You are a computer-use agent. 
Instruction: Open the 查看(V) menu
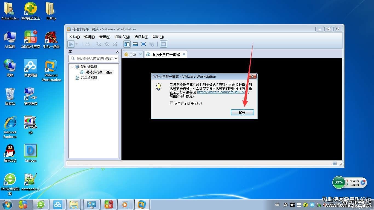click(x=105, y=37)
